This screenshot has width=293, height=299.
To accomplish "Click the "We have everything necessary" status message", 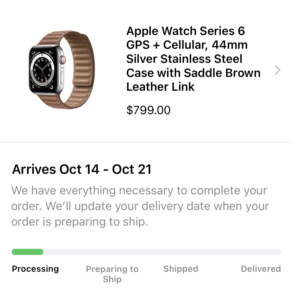I will point(140,206).
